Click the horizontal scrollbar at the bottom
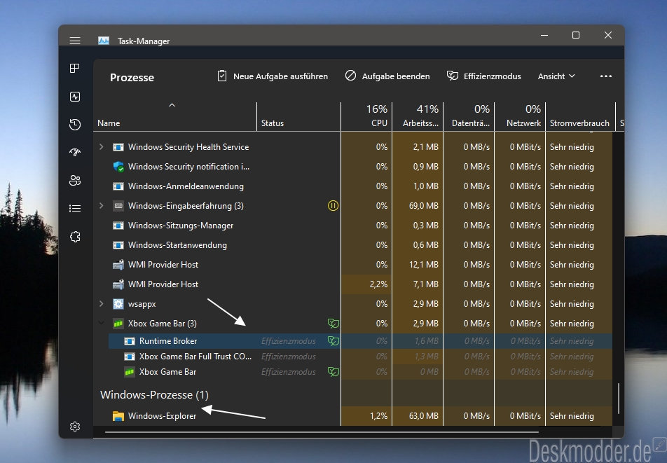The image size is (667, 463). pyautogui.click(x=322, y=432)
